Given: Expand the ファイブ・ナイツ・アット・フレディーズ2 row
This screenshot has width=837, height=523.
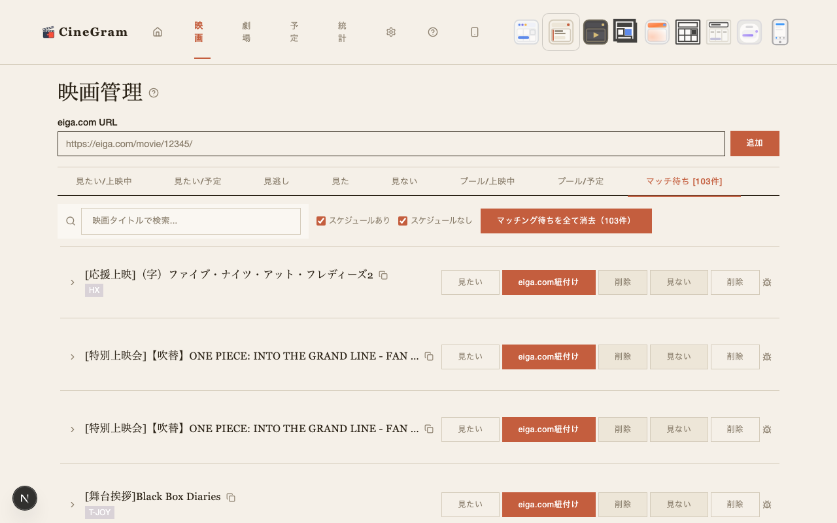Looking at the screenshot, I should [73, 282].
